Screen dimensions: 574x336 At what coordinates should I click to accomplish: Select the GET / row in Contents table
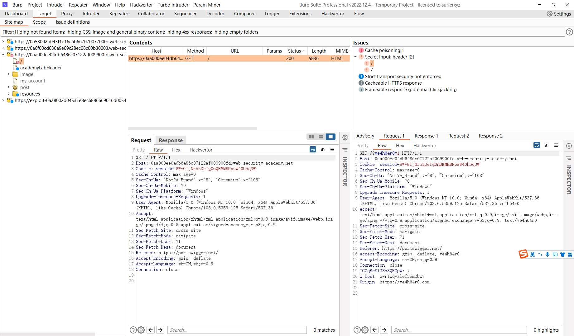(x=239, y=58)
